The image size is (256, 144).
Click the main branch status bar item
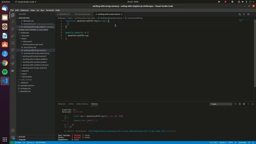pos(18,142)
